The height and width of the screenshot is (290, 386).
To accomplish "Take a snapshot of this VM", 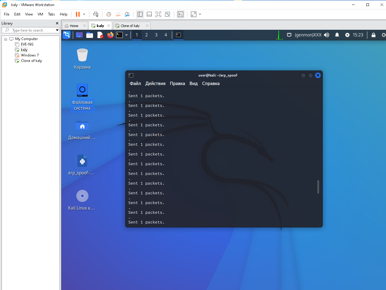I will (x=109, y=14).
